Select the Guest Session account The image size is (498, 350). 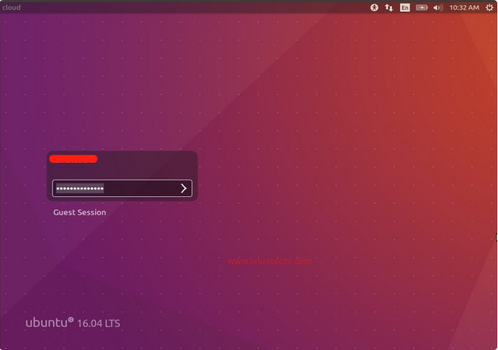click(x=80, y=213)
